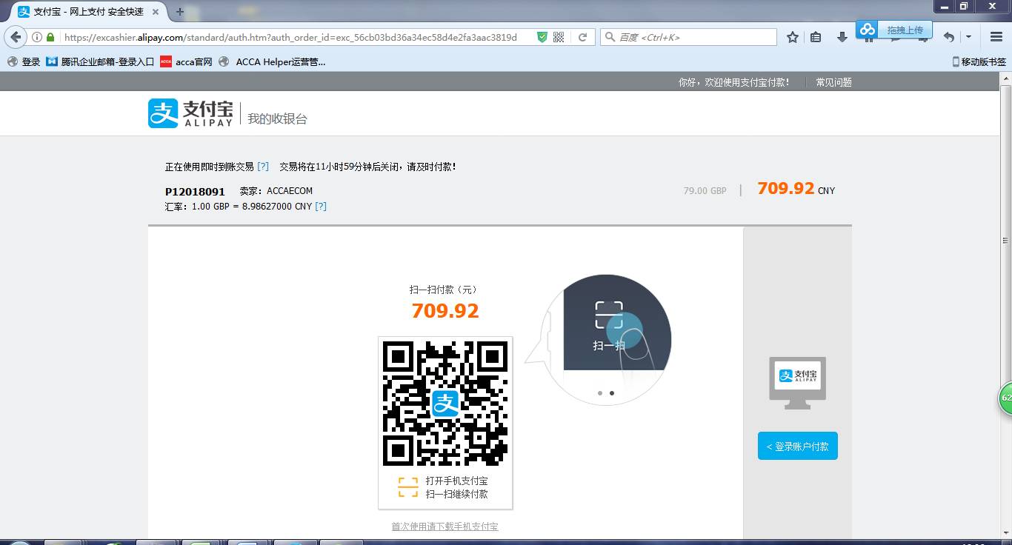Viewport: 1012px width, 545px height.
Task: Expand the dropdown arrow beside the undo icon
Action: 968,37
